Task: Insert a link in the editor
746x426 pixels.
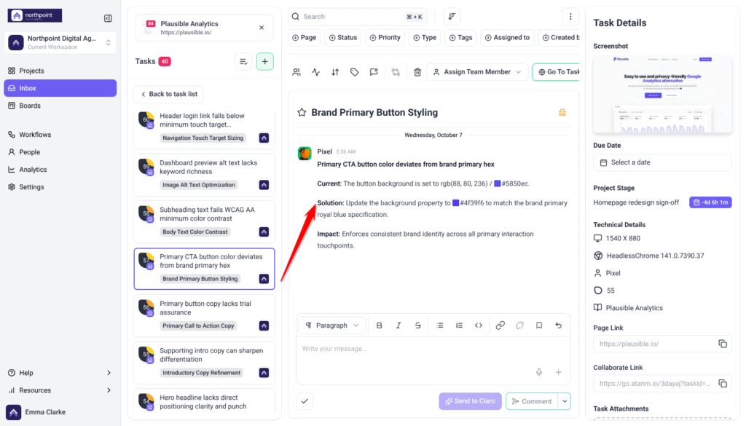Action: pyautogui.click(x=500, y=326)
